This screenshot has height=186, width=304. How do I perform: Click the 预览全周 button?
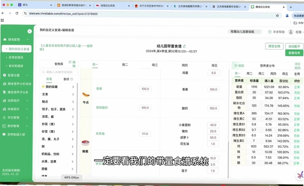pos(274,46)
